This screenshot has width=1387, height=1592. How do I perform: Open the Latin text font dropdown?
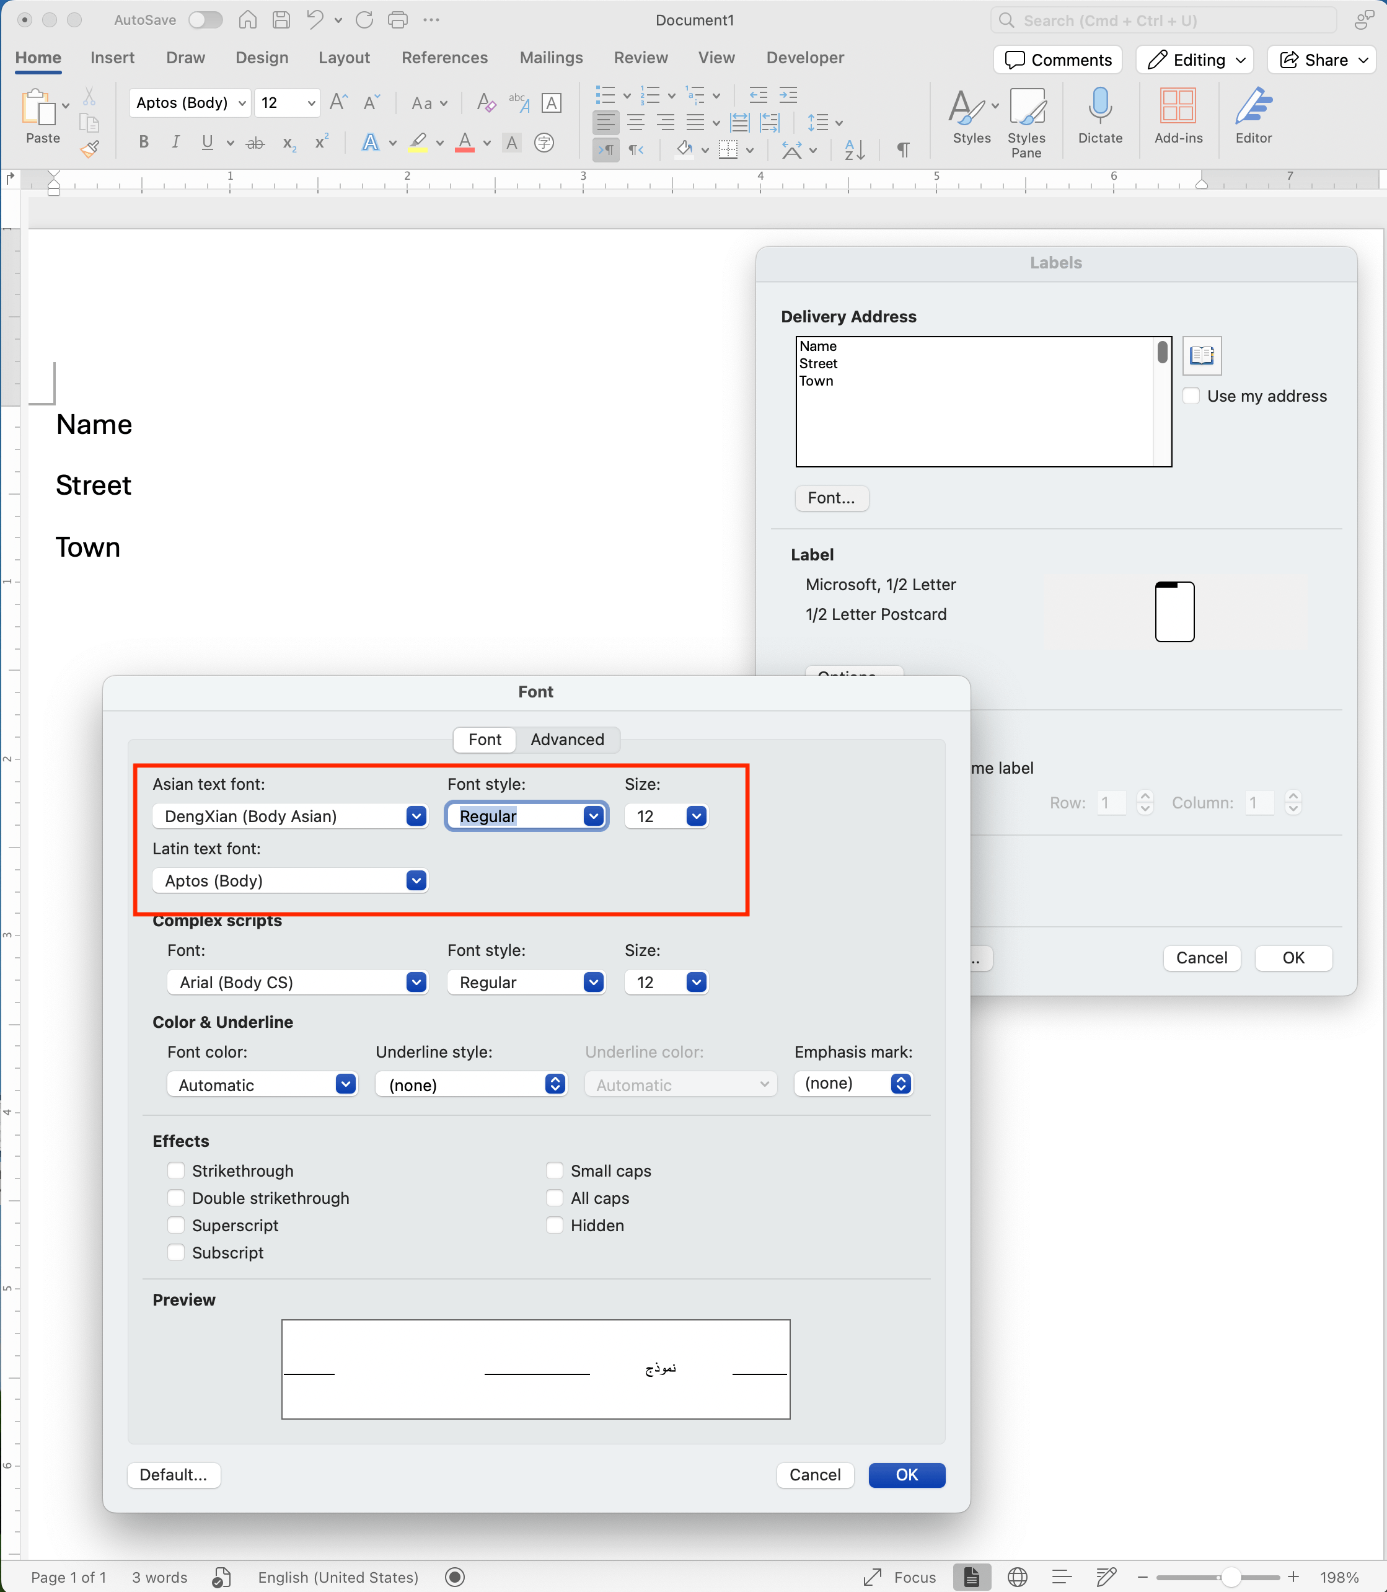[416, 880]
